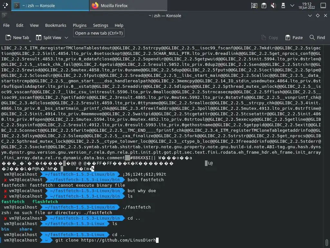Click the Split View toolbar button
This screenshot has width=330, height=248.
point(49,37)
